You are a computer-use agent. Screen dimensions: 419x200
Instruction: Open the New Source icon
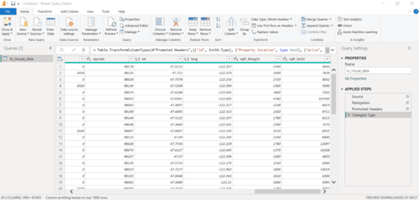(x=23, y=22)
